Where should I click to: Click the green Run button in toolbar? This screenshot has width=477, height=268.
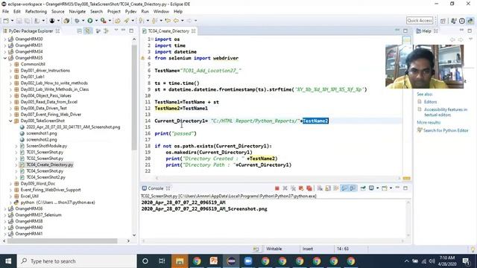(x=90, y=21)
